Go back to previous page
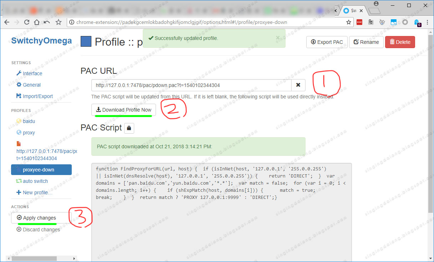Image resolution: width=434 pixels, height=262 pixels. click(7, 22)
